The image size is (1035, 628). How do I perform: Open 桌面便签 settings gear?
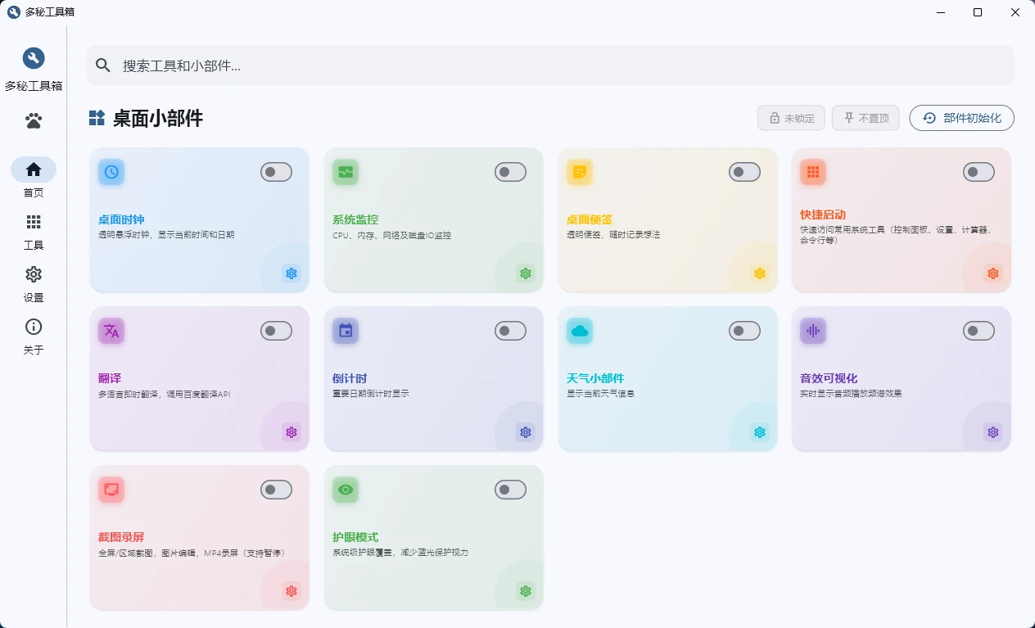760,273
